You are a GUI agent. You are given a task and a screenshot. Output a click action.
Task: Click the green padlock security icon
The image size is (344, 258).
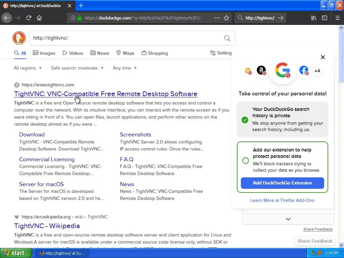pyautogui.click(x=80, y=18)
